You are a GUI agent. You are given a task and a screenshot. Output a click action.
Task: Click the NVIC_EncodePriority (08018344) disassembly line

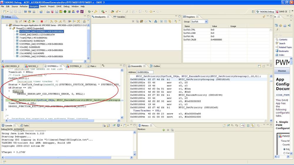point(198,95)
